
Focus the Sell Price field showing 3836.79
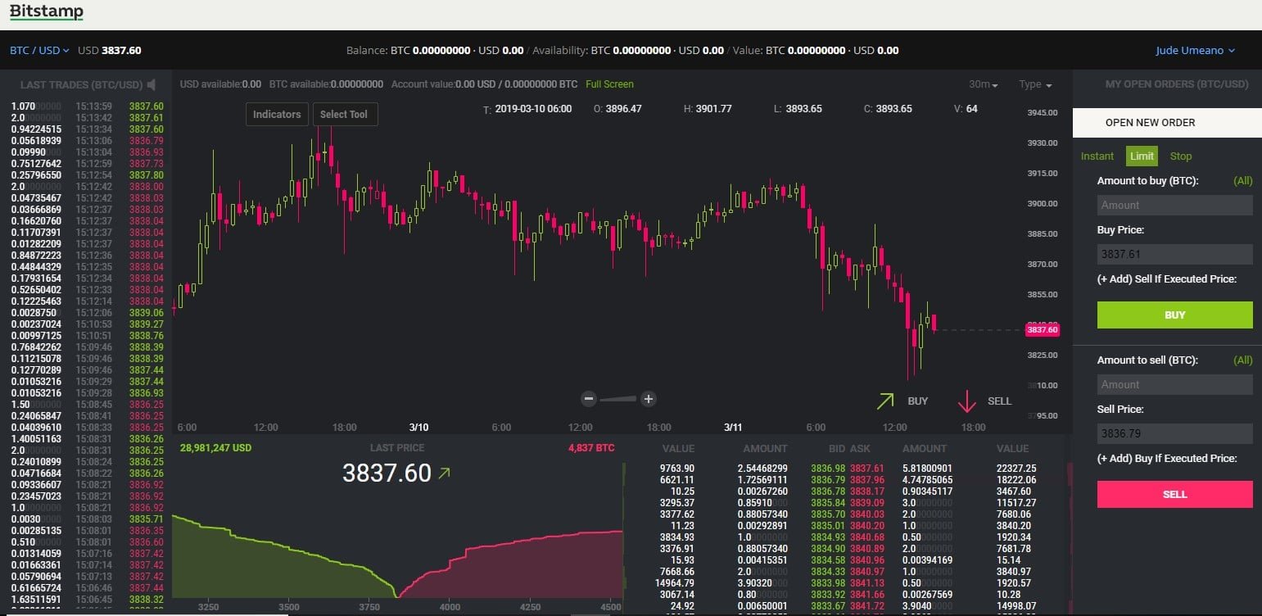[x=1174, y=433]
